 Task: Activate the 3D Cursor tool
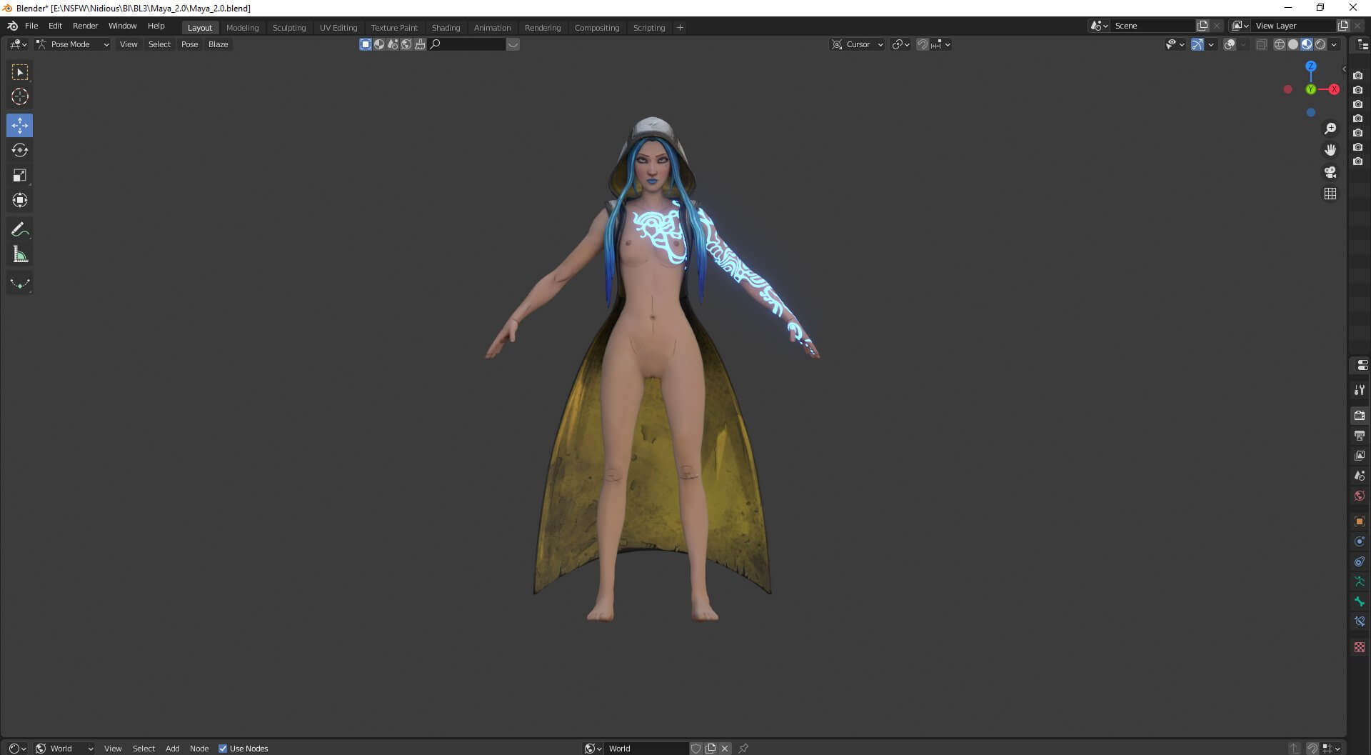coord(19,96)
